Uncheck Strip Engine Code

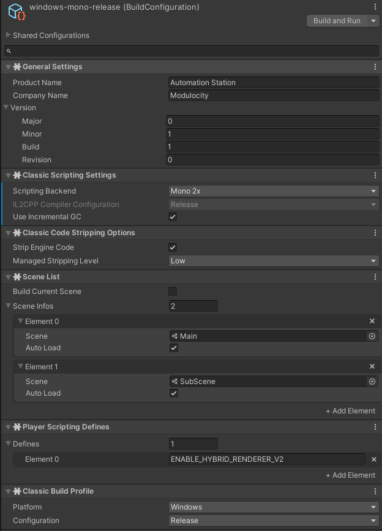pos(172,247)
